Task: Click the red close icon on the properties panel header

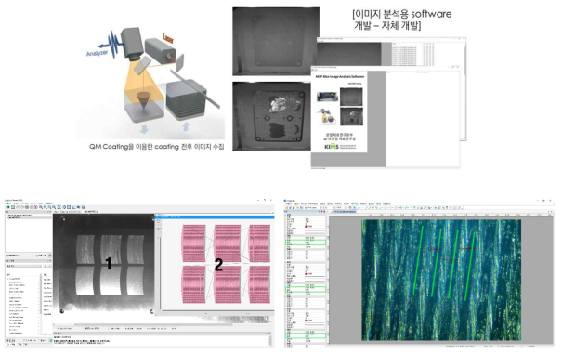Action: [324, 212]
